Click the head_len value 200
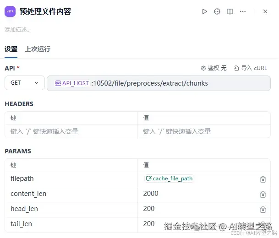Screen dimensions: 279x238 pyautogui.click(x=149, y=209)
